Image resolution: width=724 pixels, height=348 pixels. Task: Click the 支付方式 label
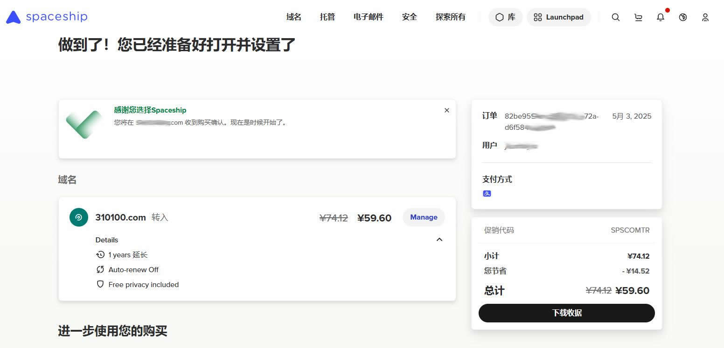pos(497,179)
